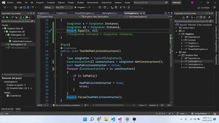This screenshot has width=219, height=123.
Task: Open the user account avatar
Action: pos(192,2)
